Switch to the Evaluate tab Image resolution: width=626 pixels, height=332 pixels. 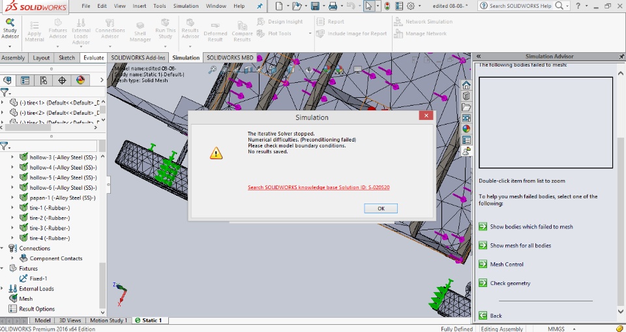[93, 57]
